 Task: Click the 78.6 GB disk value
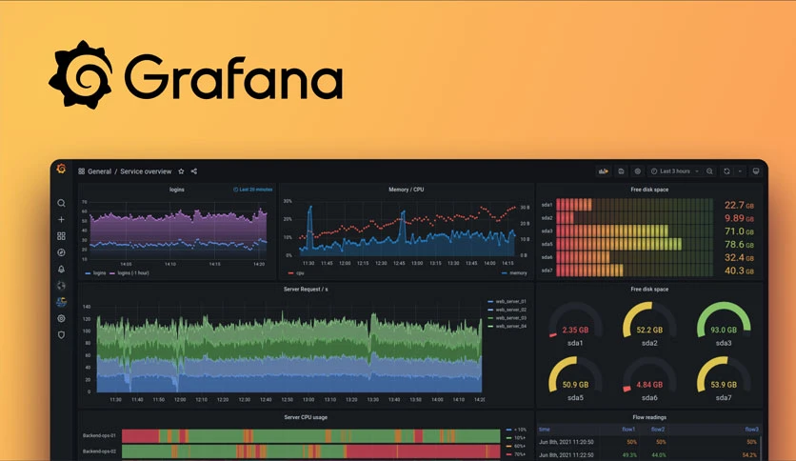[739, 245]
